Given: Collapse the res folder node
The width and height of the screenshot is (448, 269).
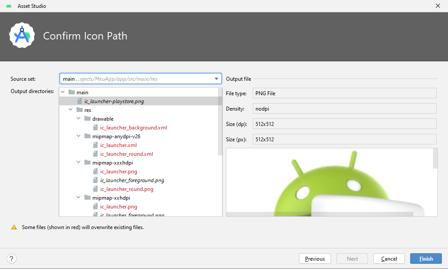Looking at the screenshot, I should (x=71, y=110).
